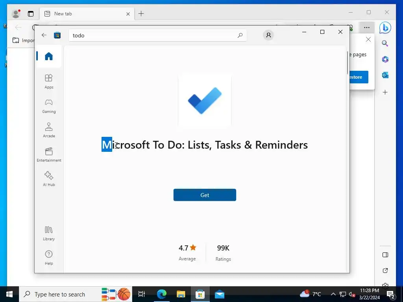Screen dimensions: 403x302
Task: Click the Microsoft To Do app logo
Action: pyautogui.click(x=205, y=100)
